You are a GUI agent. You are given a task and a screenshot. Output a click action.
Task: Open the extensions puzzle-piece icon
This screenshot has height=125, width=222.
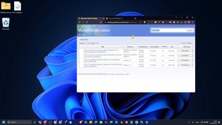coord(174,22)
